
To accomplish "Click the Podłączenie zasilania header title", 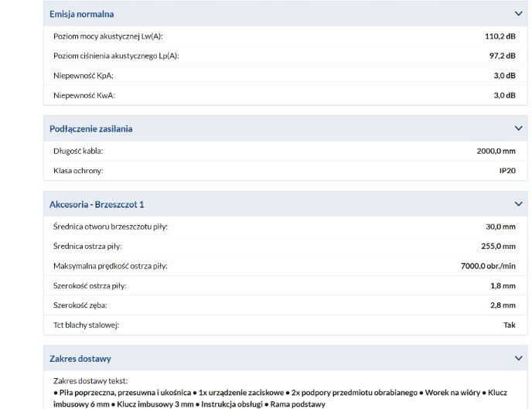I will (90, 128).
